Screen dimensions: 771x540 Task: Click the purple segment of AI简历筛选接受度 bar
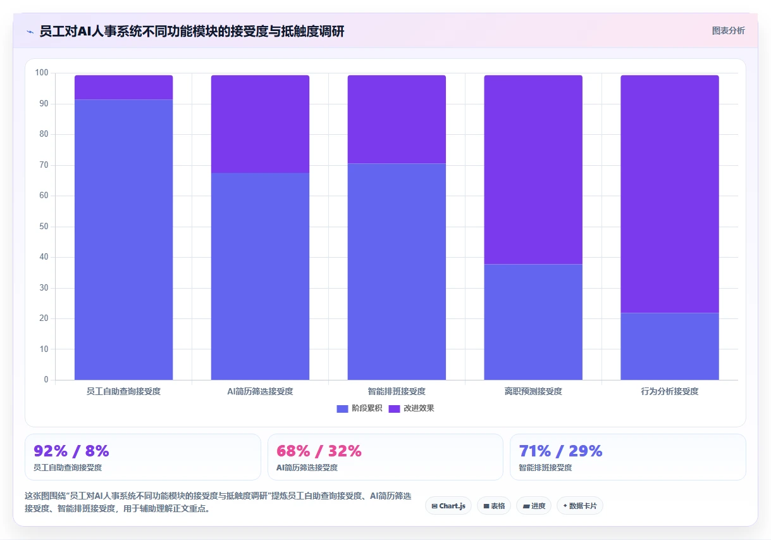[x=260, y=124]
